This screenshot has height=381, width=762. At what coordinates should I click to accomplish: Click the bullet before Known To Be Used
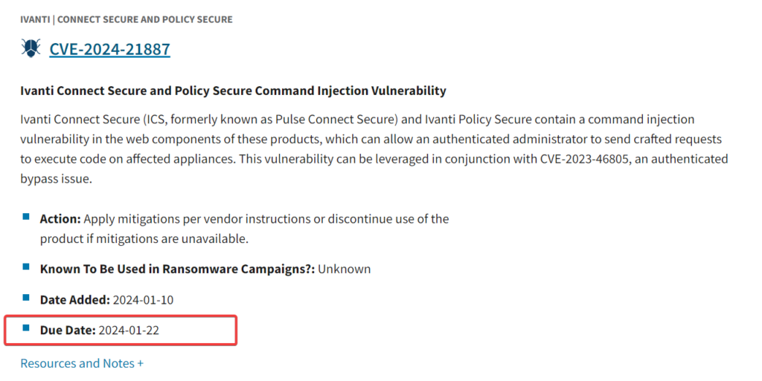(x=26, y=267)
